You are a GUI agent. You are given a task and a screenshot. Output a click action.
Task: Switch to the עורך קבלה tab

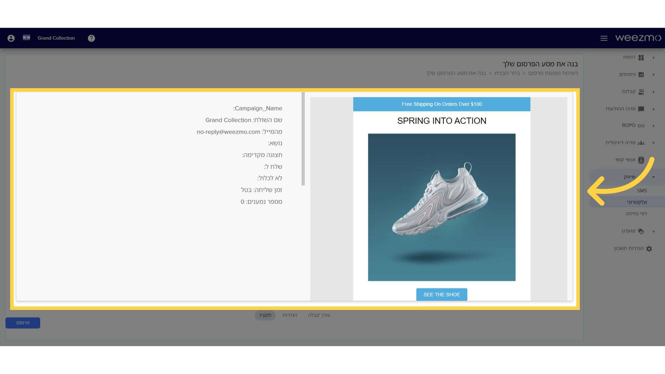tap(319, 315)
